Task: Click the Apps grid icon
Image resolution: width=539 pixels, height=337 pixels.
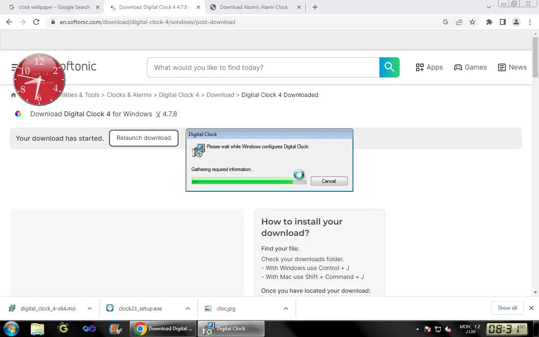Action: pos(419,67)
